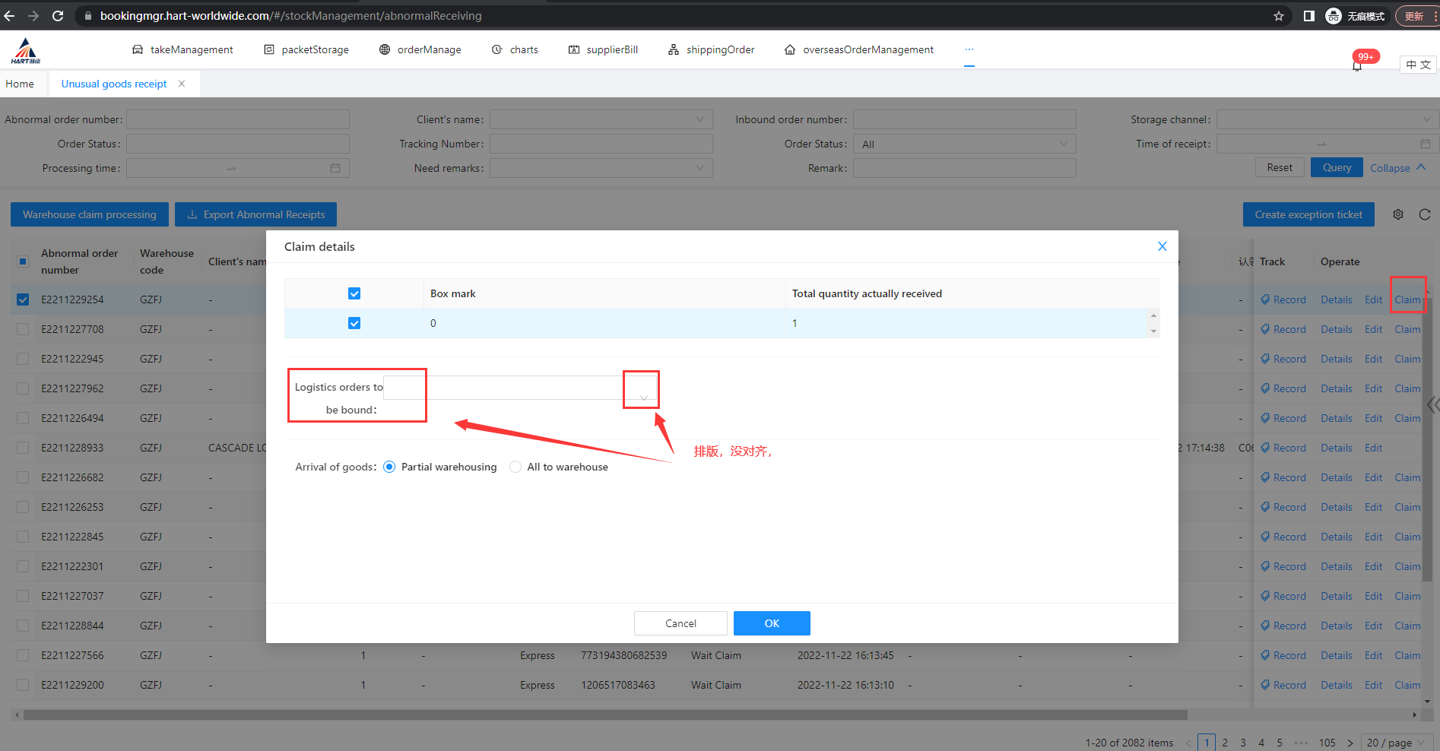The image size is (1440, 751).
Task: Select All to warehouse radio option
Action: coord(515,467)
